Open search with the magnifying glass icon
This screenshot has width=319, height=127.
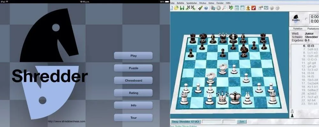coord(224,8)
